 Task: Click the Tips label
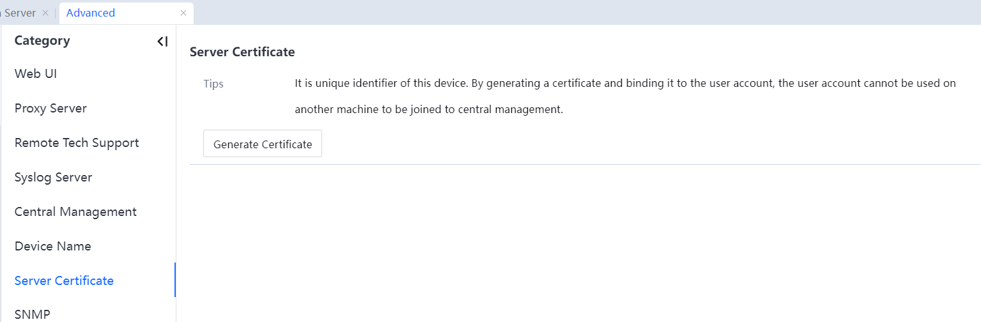pos(213,84)
